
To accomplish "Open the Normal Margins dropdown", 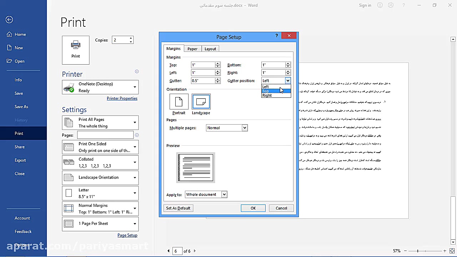I will [x=100, y=208].
